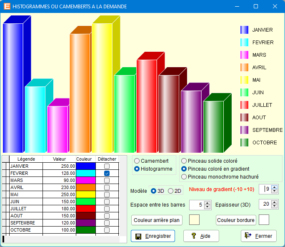Uncheck the Détacher box for FEVRIER
Screen dimensions: 285x247
tap(107, 173)
